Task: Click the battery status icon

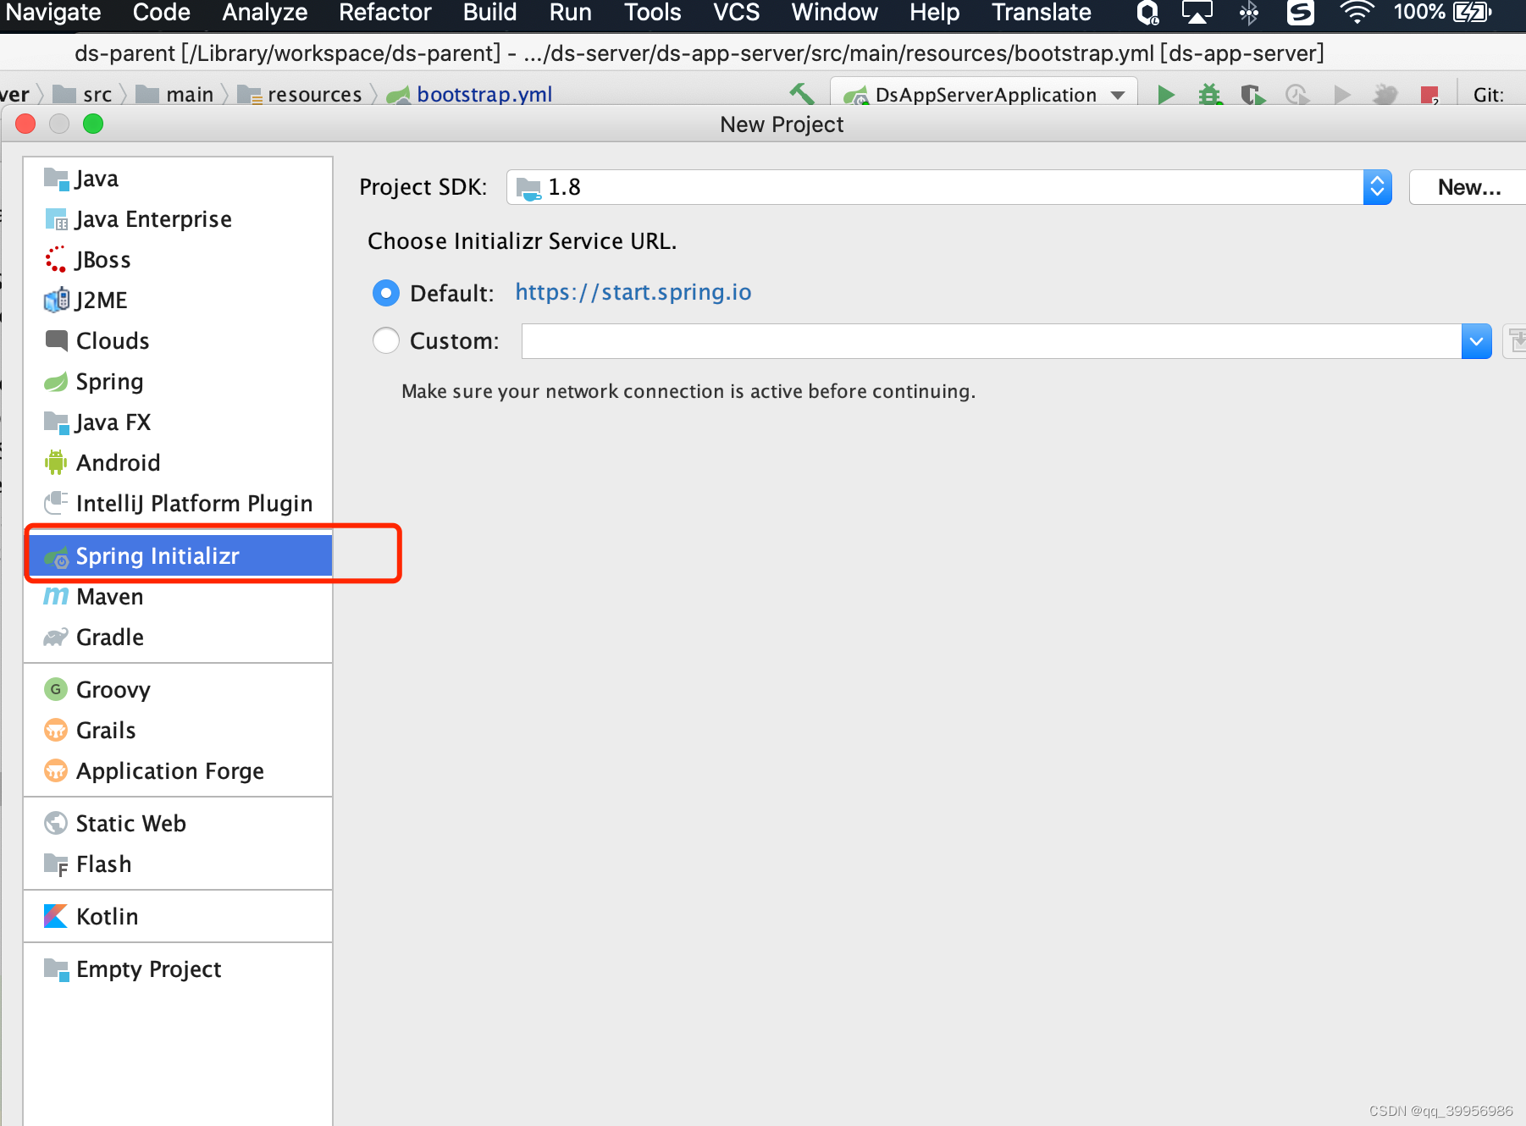Action: click(1473, 13)
